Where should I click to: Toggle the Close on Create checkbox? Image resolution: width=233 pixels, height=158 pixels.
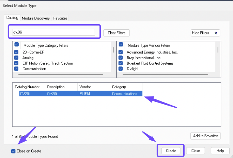pos(13,151)
